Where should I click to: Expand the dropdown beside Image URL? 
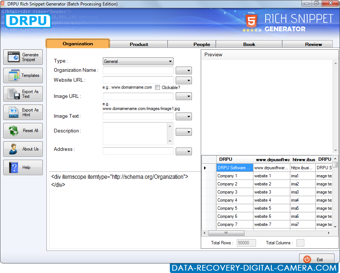pos(184,96)
